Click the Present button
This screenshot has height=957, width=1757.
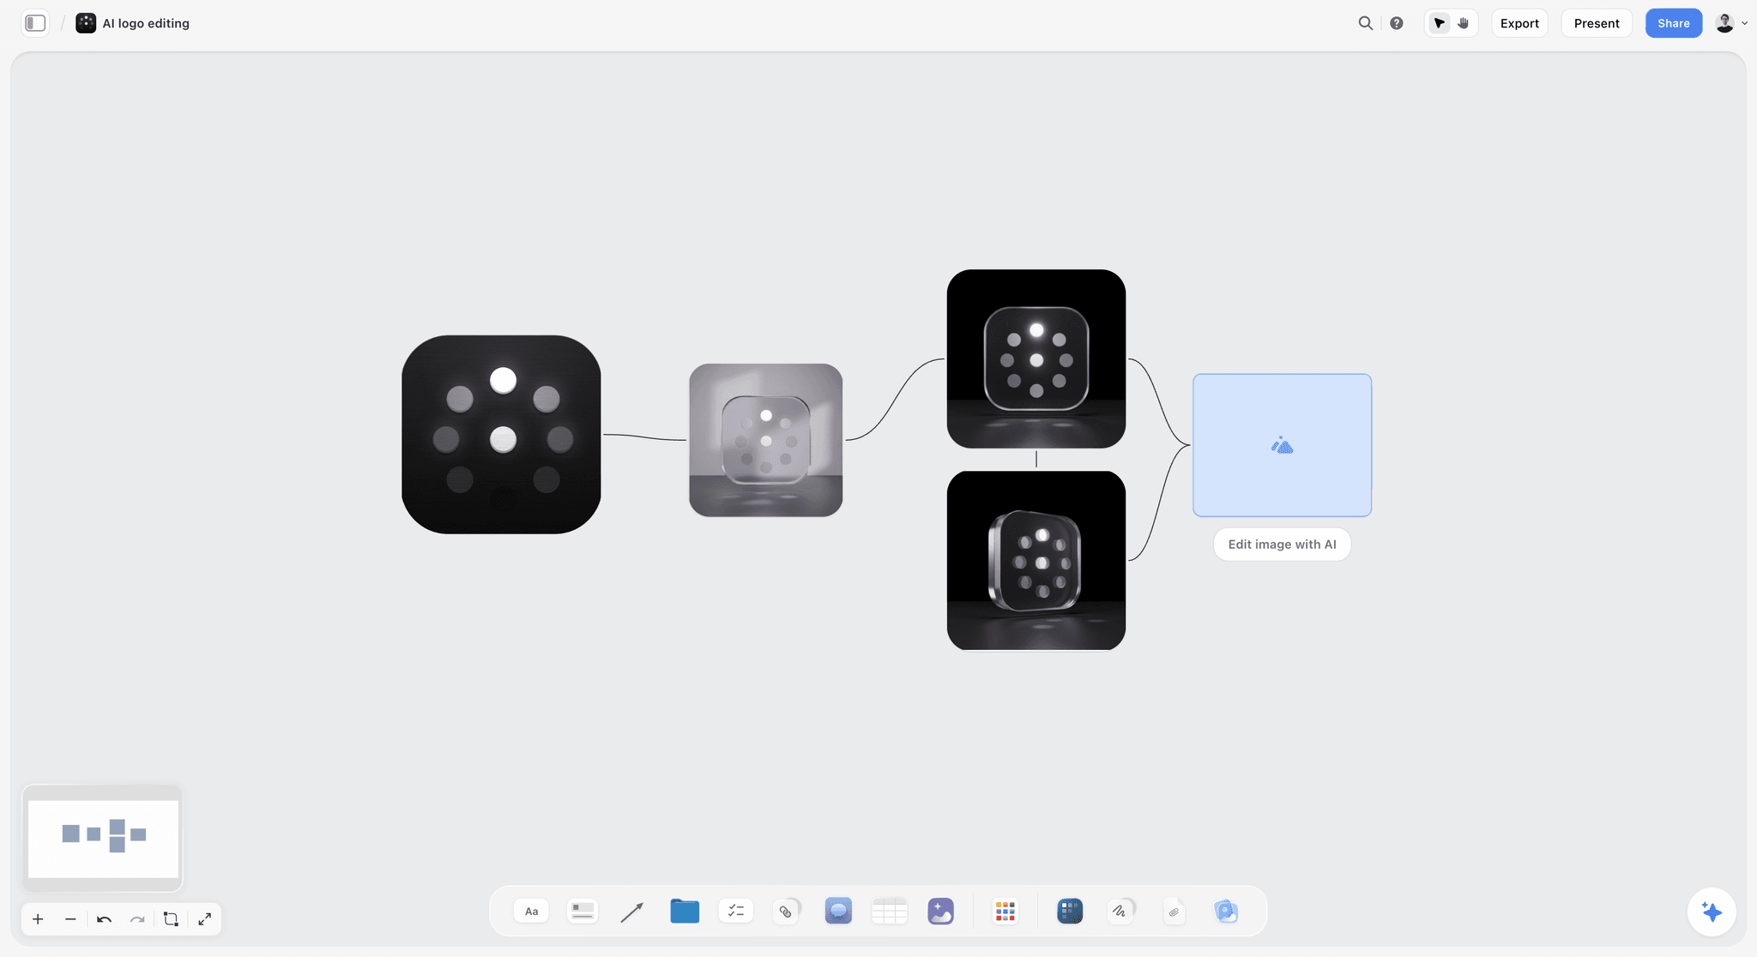[1597, 23]
